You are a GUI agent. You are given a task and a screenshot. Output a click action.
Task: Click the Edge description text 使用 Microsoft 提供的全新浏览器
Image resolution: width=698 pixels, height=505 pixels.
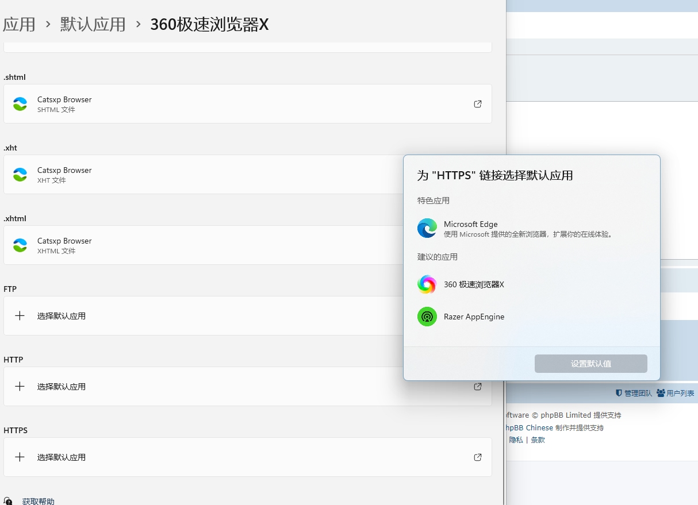click(529, 234)
